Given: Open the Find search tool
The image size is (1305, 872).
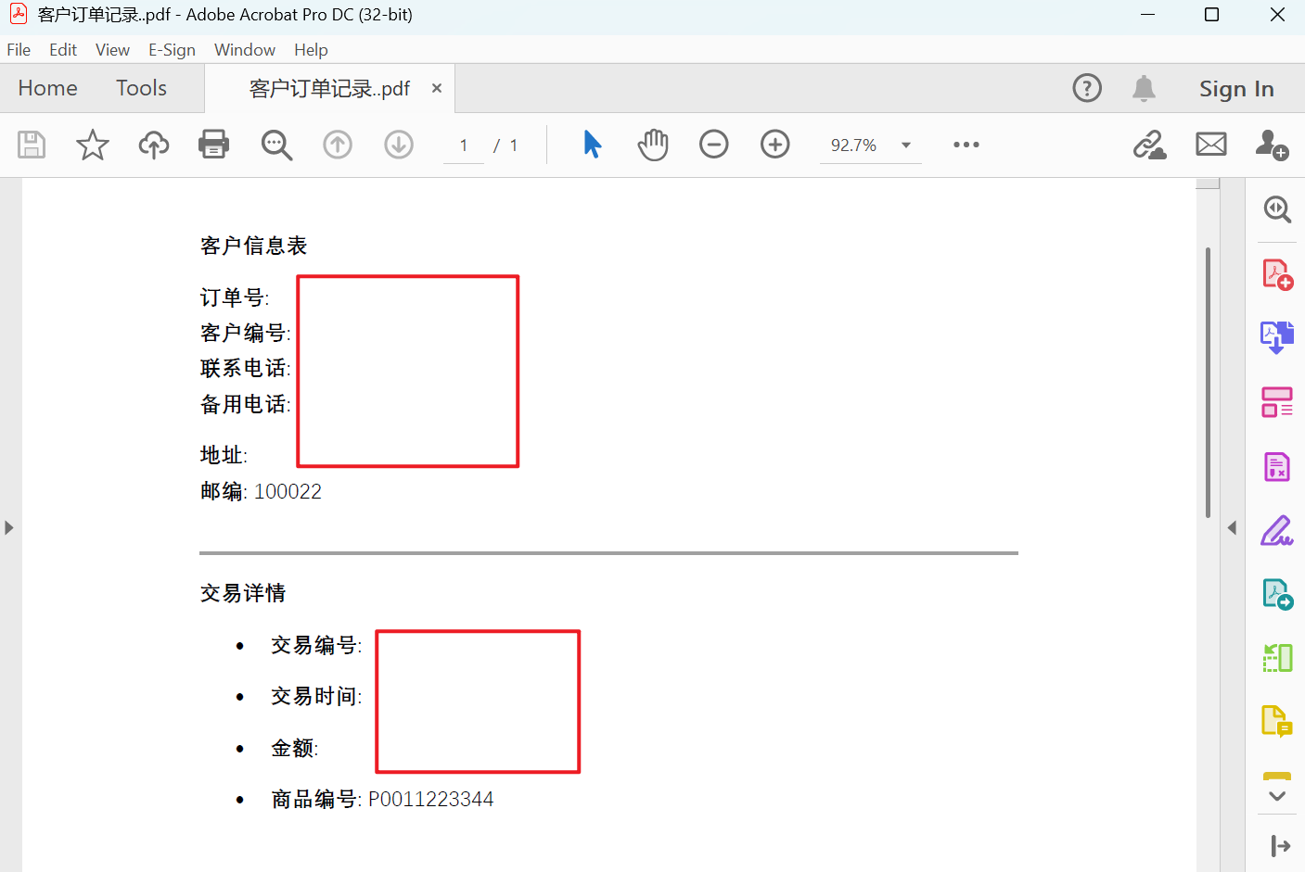Looking at the screenshot, I should tap(276, 145).
